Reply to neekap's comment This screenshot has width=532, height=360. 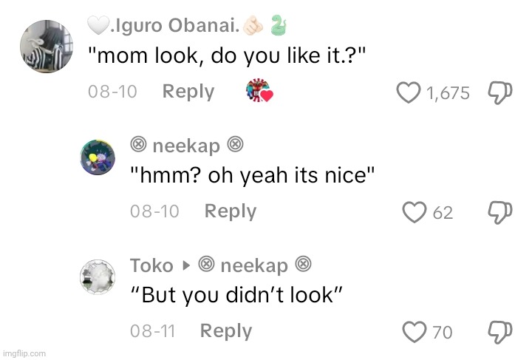pos(230,211)
